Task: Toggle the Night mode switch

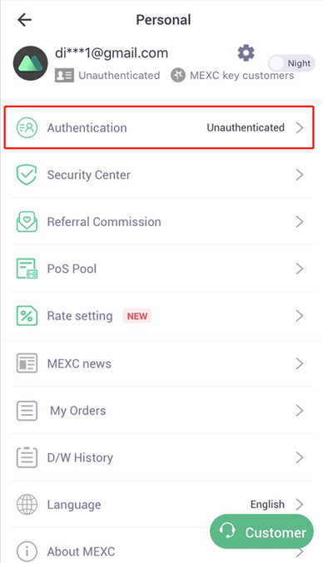Action: point(291,63)
